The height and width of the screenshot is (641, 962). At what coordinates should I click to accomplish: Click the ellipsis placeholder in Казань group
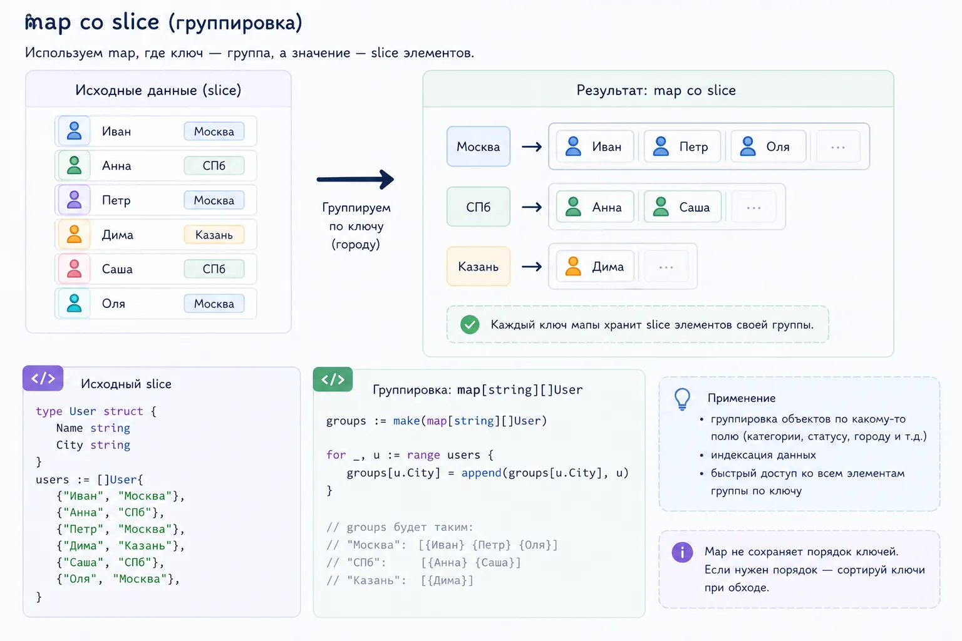point(666,267)
